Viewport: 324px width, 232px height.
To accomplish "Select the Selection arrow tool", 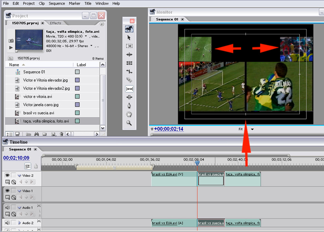I will pos(129,37).
